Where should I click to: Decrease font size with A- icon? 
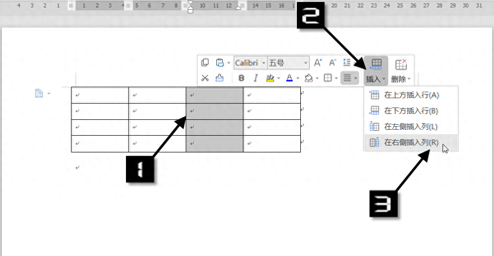point(332,63)
